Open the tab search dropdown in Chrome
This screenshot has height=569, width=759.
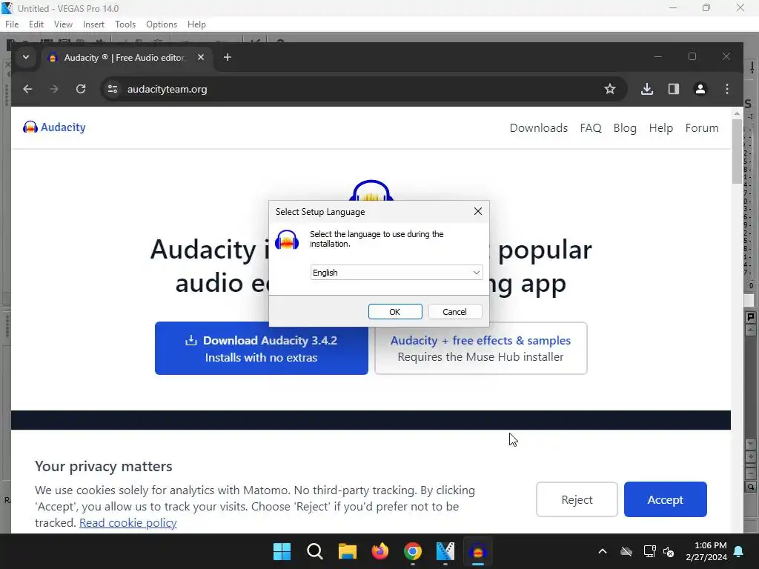click(x=26, y=57)
